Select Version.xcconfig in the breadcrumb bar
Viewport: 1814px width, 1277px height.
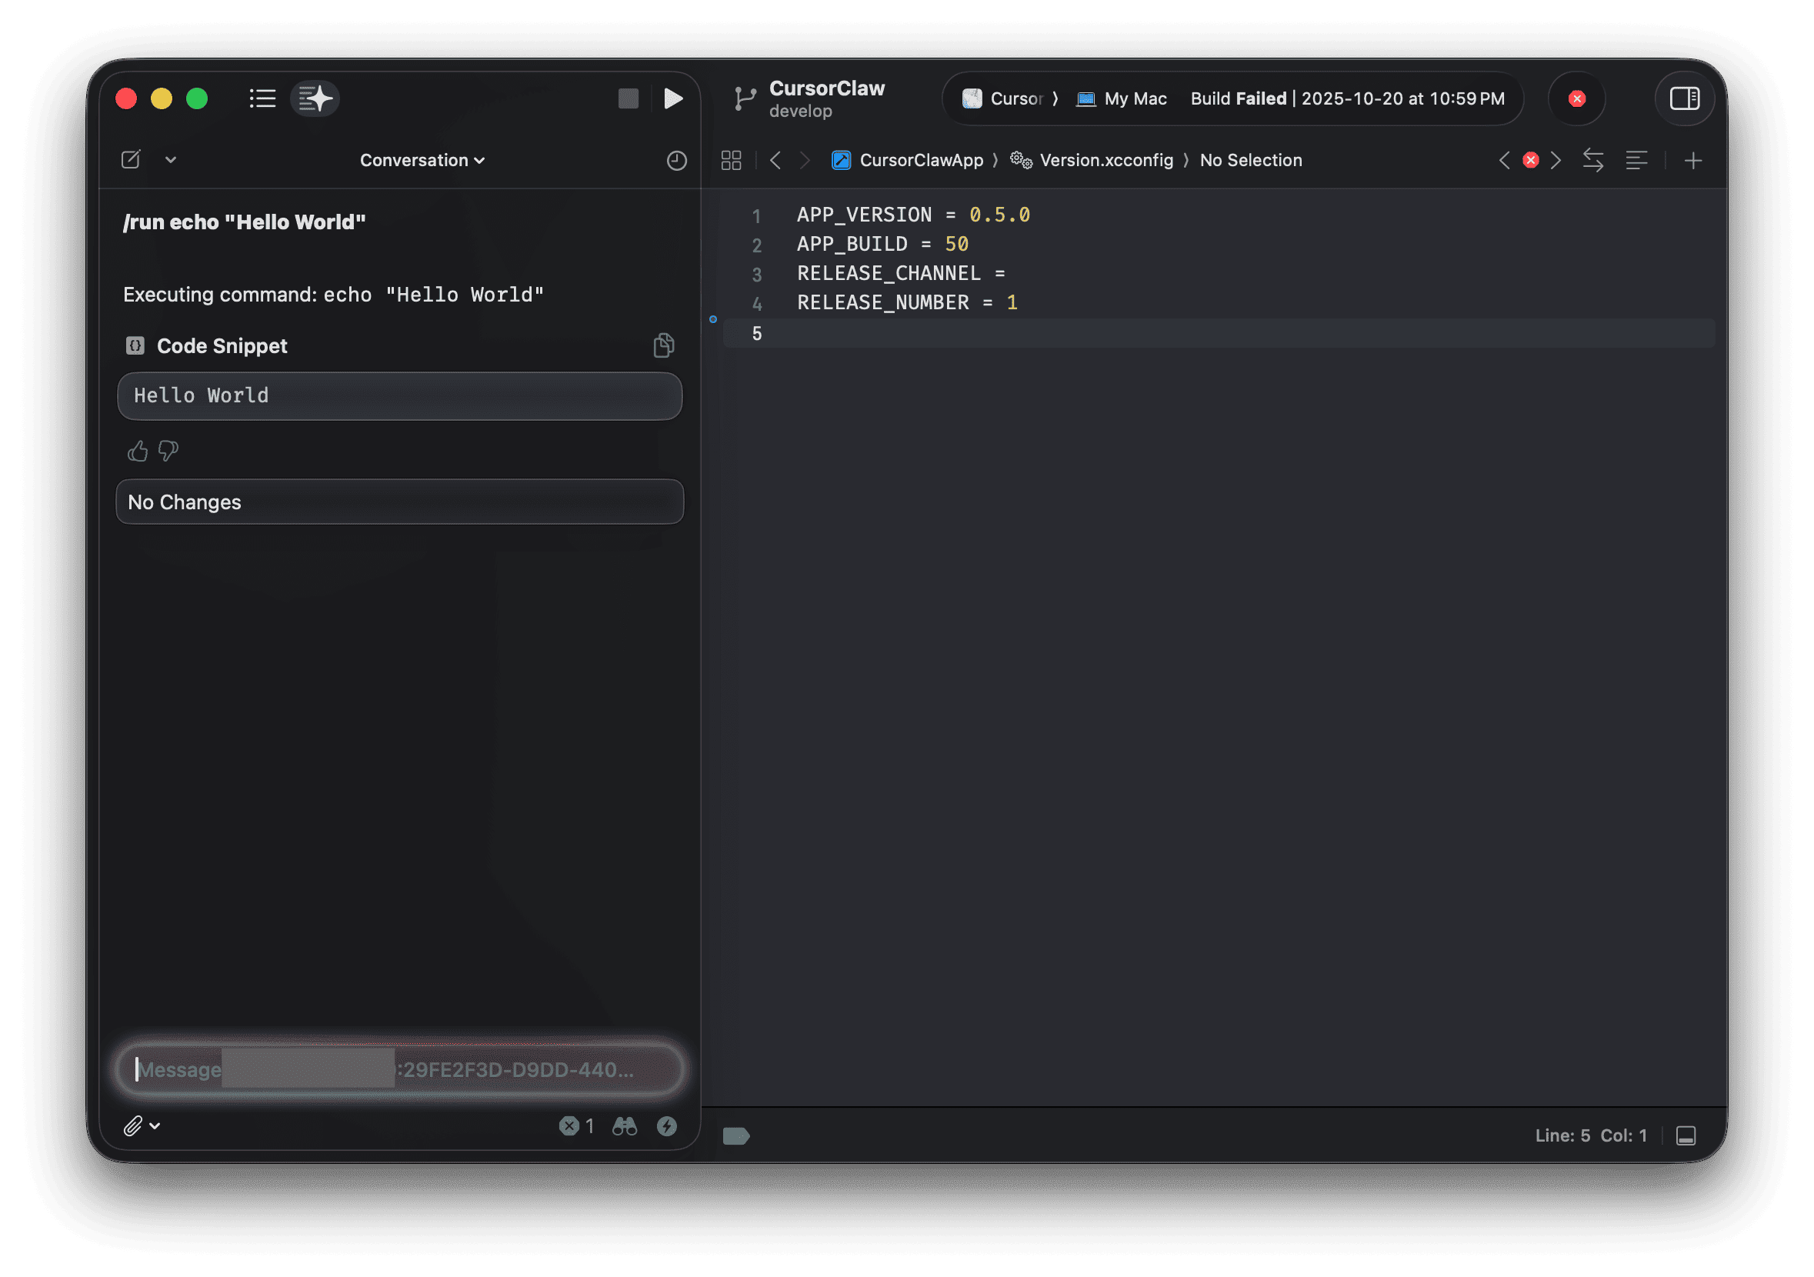[x=1105, y=160]
